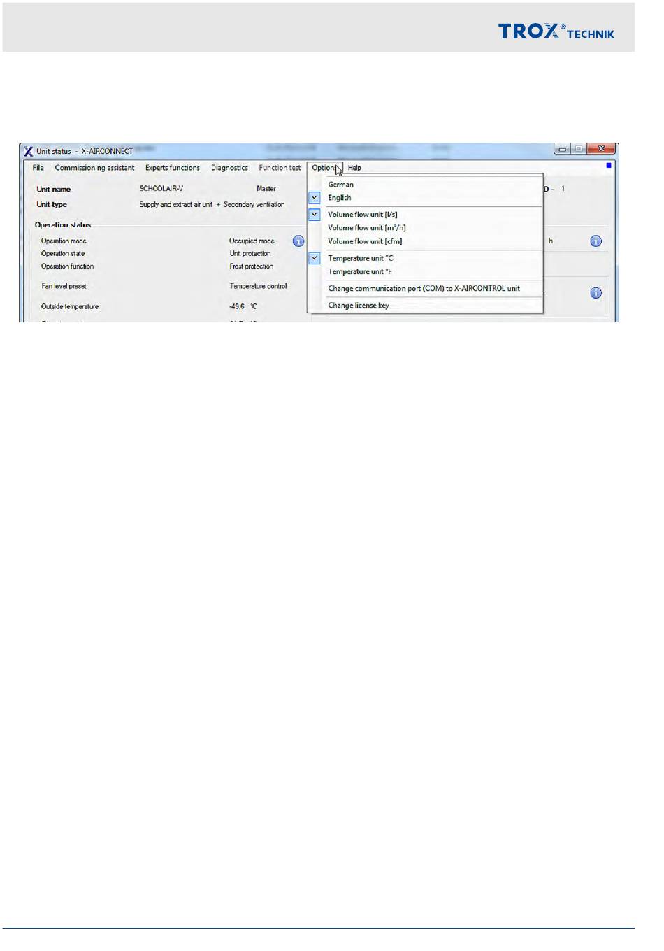664x951 pixels.
Task: Click info icon beside the 'h' value
Action: click(x=596, y=241)
